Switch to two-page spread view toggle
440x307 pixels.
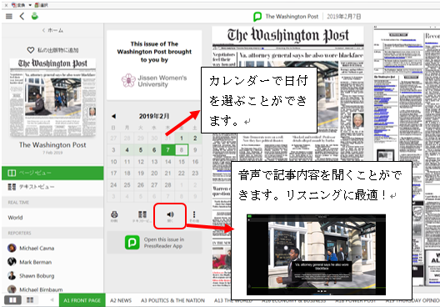12,300
